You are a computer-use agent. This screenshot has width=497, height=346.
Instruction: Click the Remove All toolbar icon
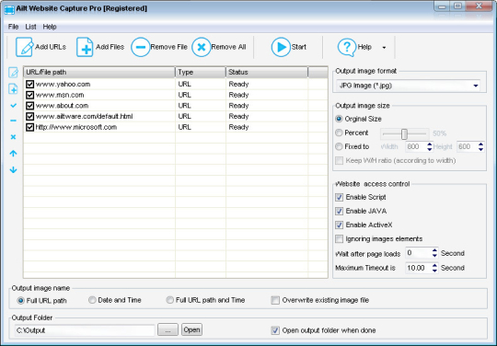[201, 47]
